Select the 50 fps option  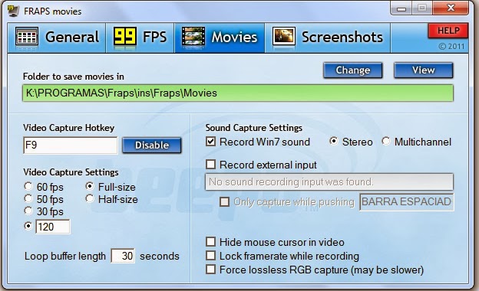[28, 198]
